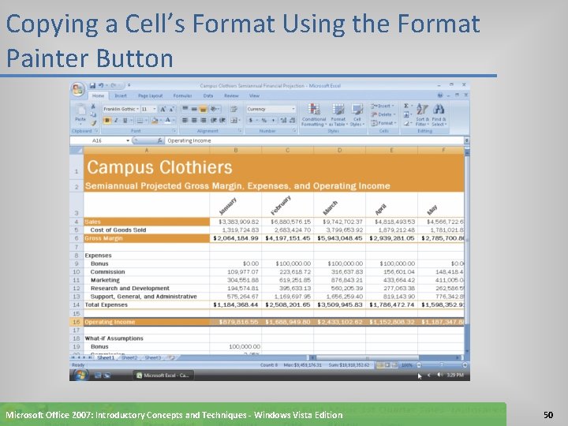Increase the cell indent
Screen dimensions: 568x426
222,120
